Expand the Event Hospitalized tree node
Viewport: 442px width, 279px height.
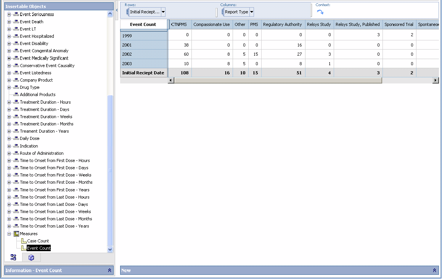(9, 36)
